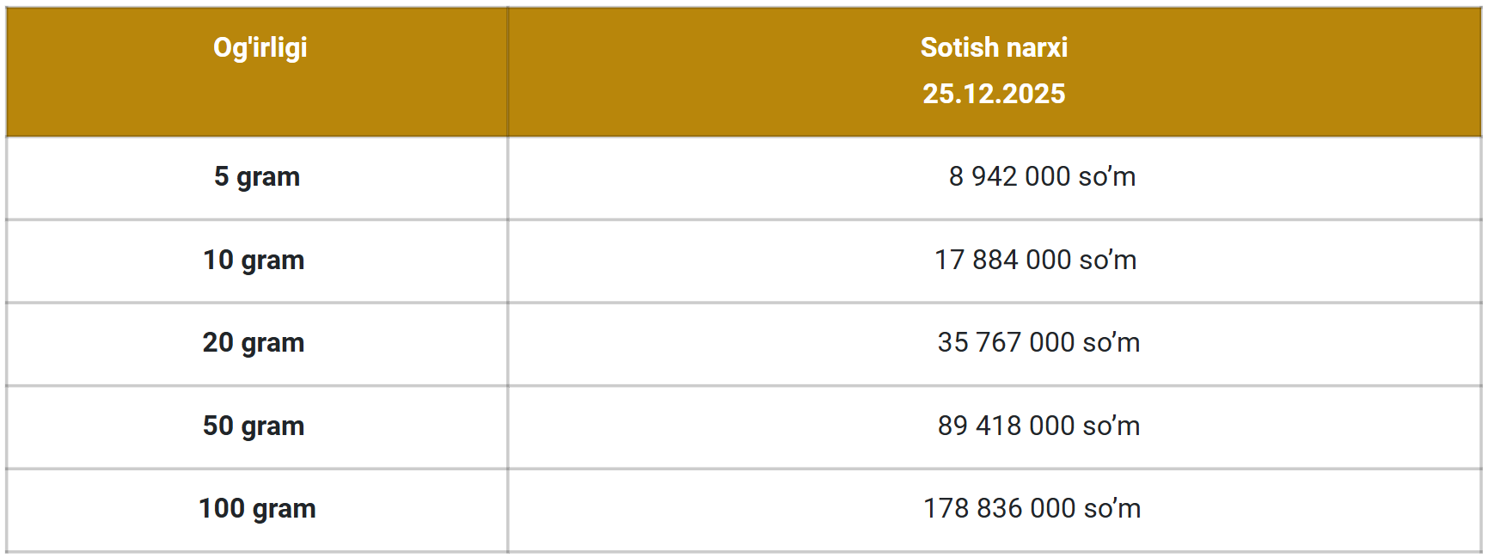Click so'm in the 10 gram row
Viewport: 1488px width, 558px height.
(1108, 261)
